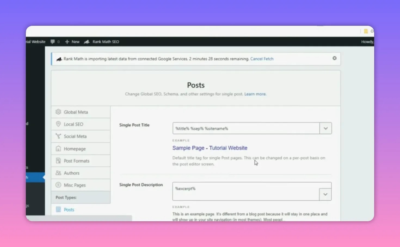400x247 pixels.
Task: Open the Rank Math SEO chart icon
Action: coord(86,42)
